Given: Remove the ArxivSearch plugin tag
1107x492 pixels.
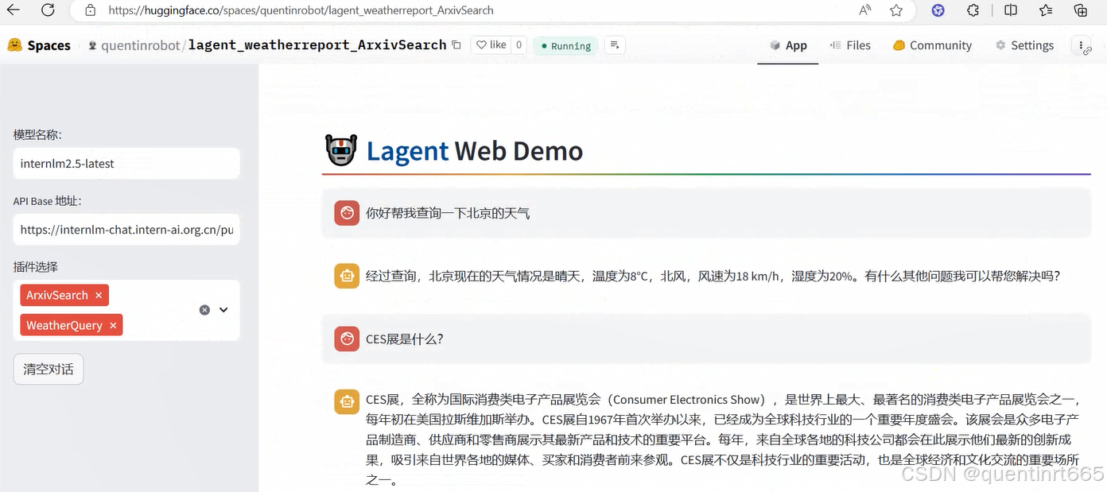Looking at the screenshot, I should coord(99,295).
